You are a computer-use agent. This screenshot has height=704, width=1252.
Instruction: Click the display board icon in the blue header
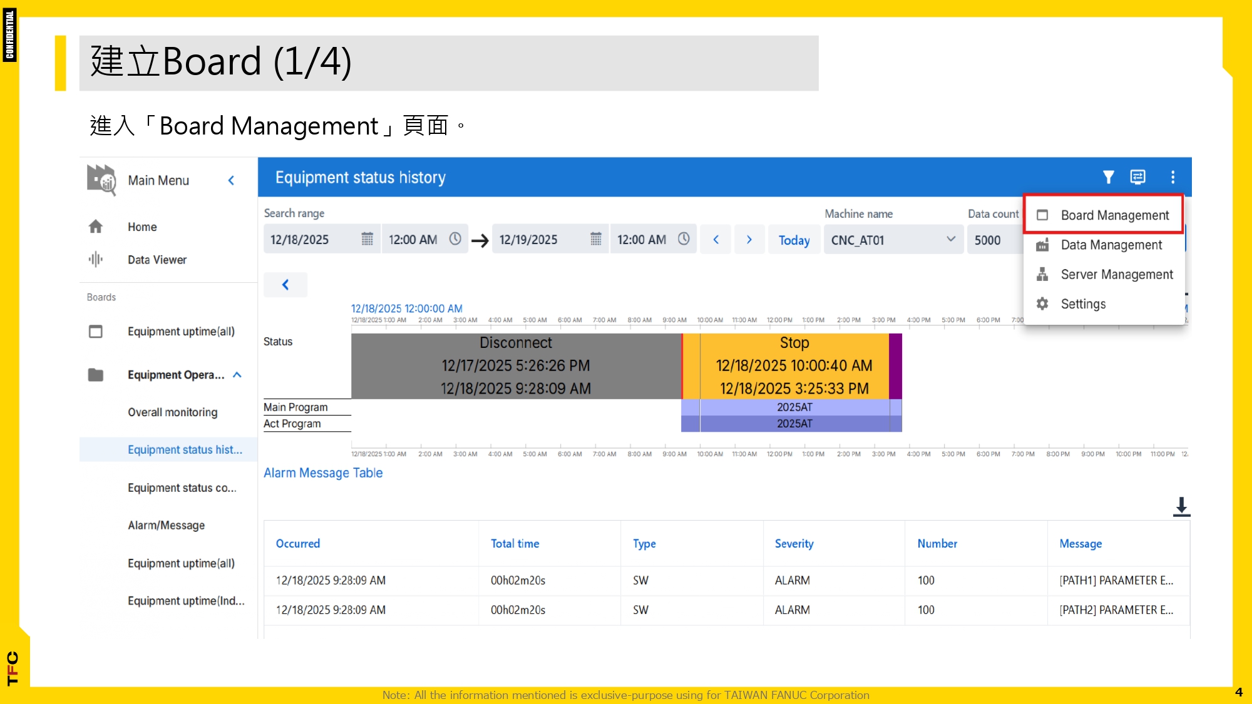pos(1139,177)
